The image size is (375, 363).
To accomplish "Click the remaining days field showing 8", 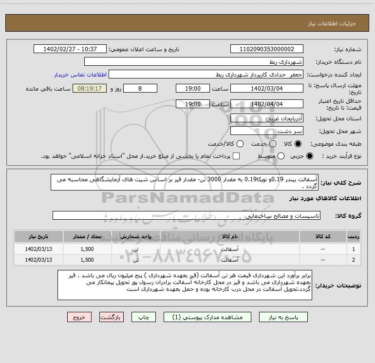I will click(x=140, y=88).
